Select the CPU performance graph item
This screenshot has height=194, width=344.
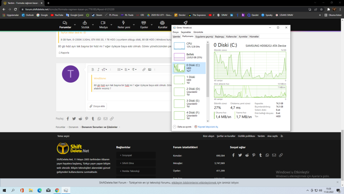point(189,45)
